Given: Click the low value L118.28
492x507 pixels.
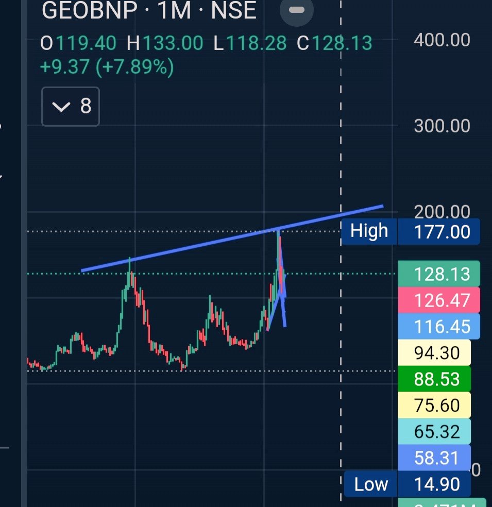Looking at the screenshot, I should [250, 43].
